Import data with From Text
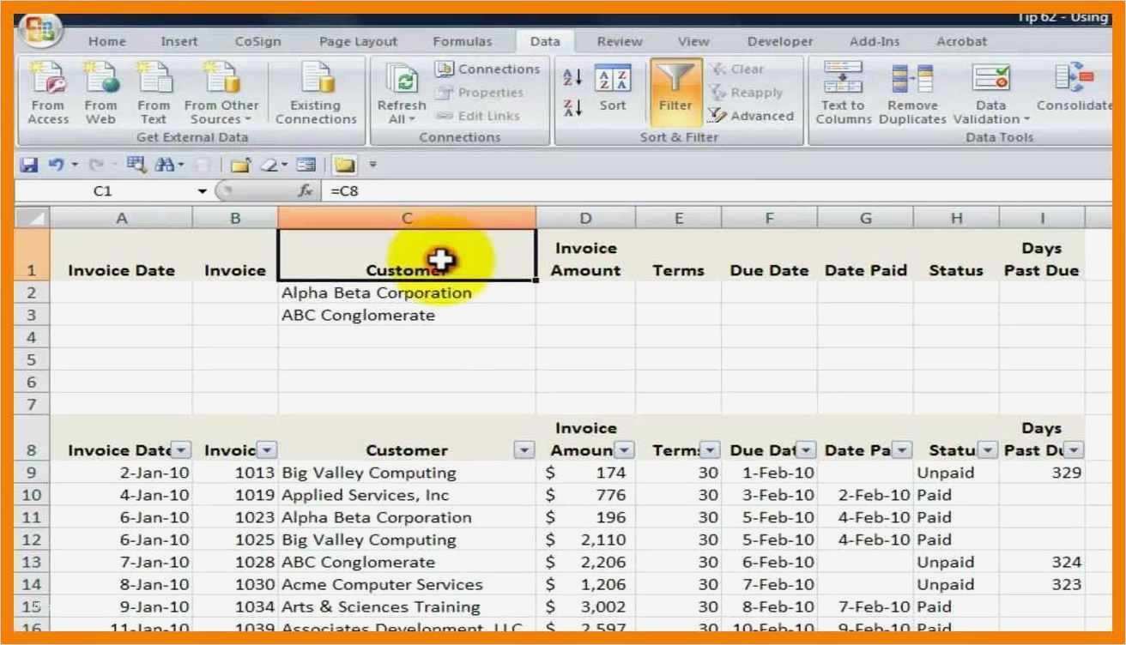Viewport: 1126px width, 645px height. pos(153,93)
